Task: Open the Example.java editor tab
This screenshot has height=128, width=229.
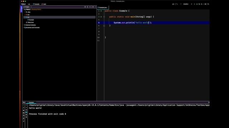Action: tap(103, 7)
